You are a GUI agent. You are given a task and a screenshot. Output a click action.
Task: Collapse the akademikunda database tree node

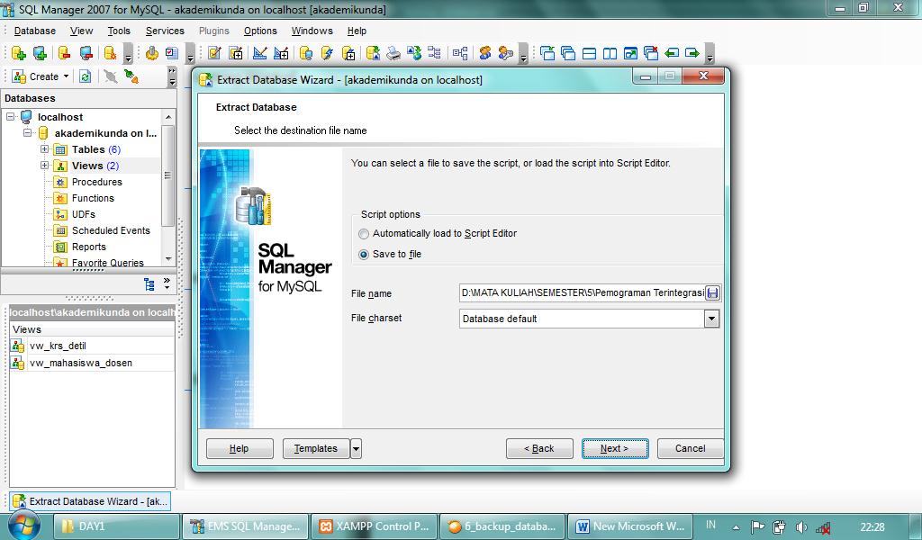28,133
